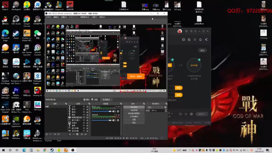
Task: Click the padlock icon in streaming assistant toolbar
Action: point(189,39)
